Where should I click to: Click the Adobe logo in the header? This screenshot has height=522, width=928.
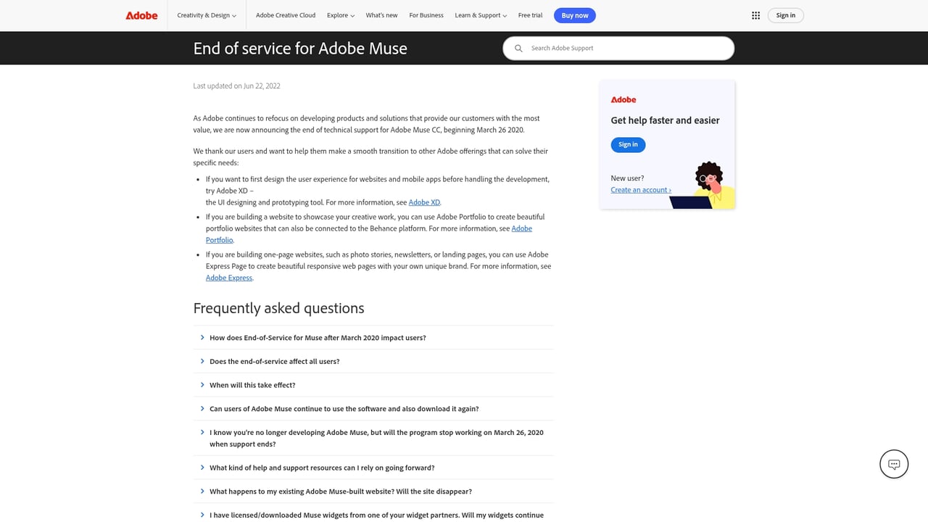(141, 14)
